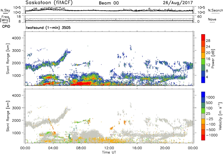Click the 'twofsound (1-min) 3505' text

[x=48, y=28]
